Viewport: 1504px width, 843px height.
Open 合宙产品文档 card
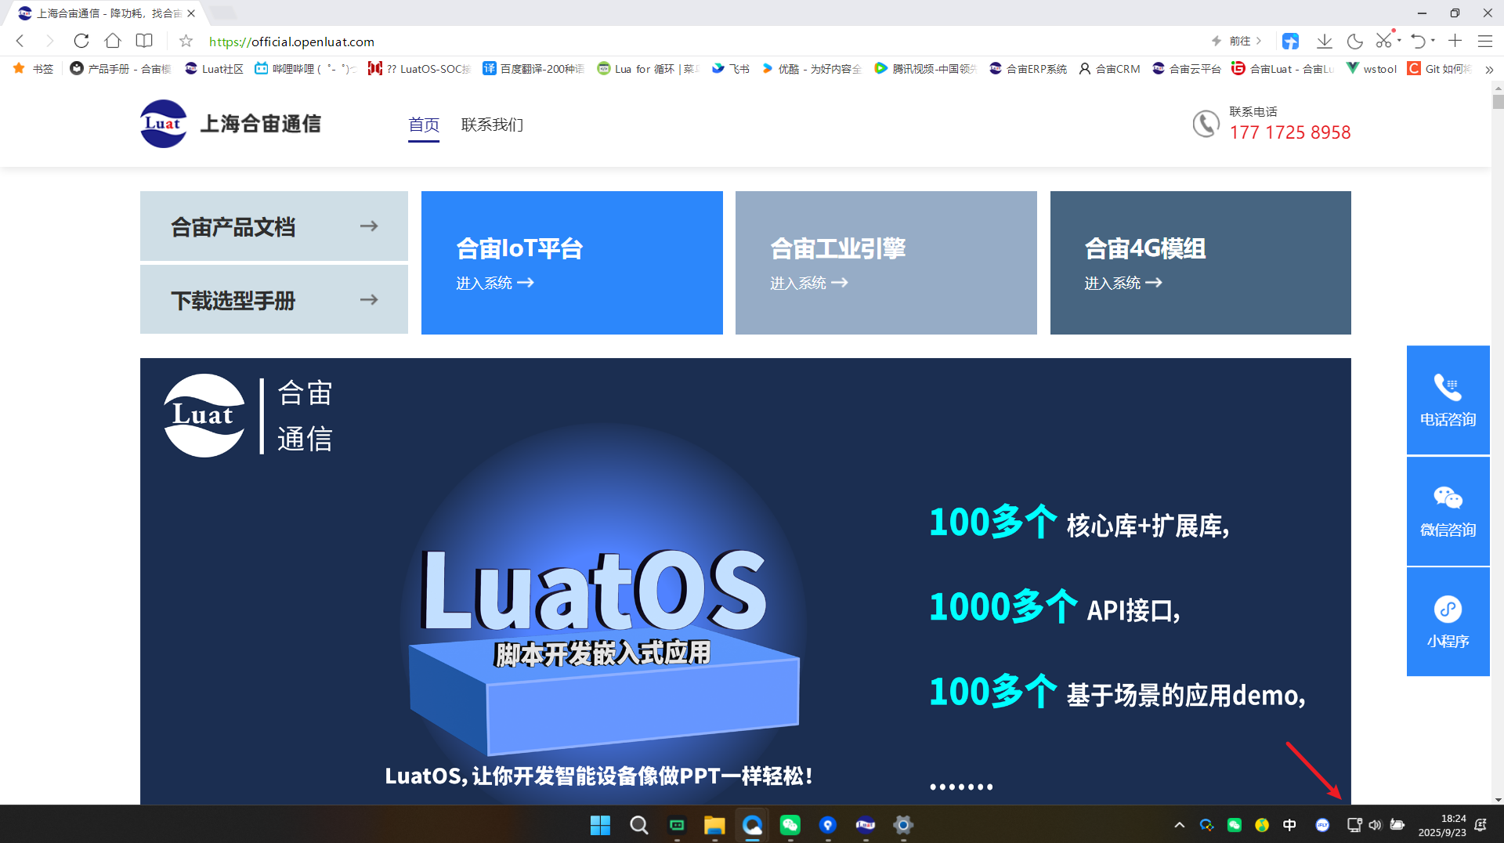(274, 226)
